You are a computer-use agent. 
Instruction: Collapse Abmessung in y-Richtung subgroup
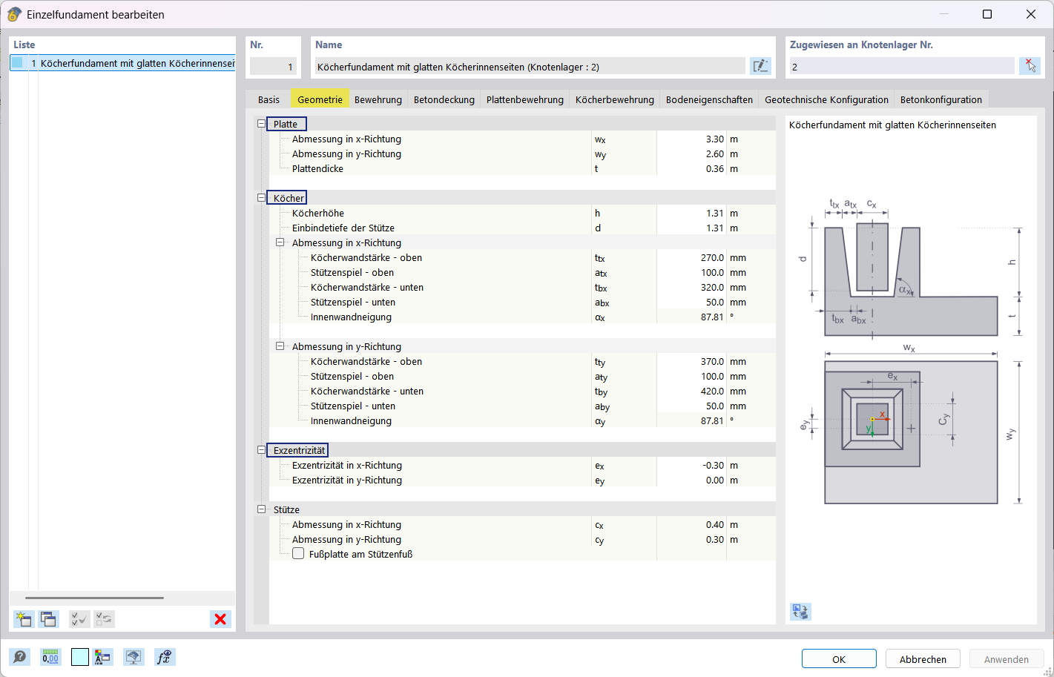click(280, 346)
